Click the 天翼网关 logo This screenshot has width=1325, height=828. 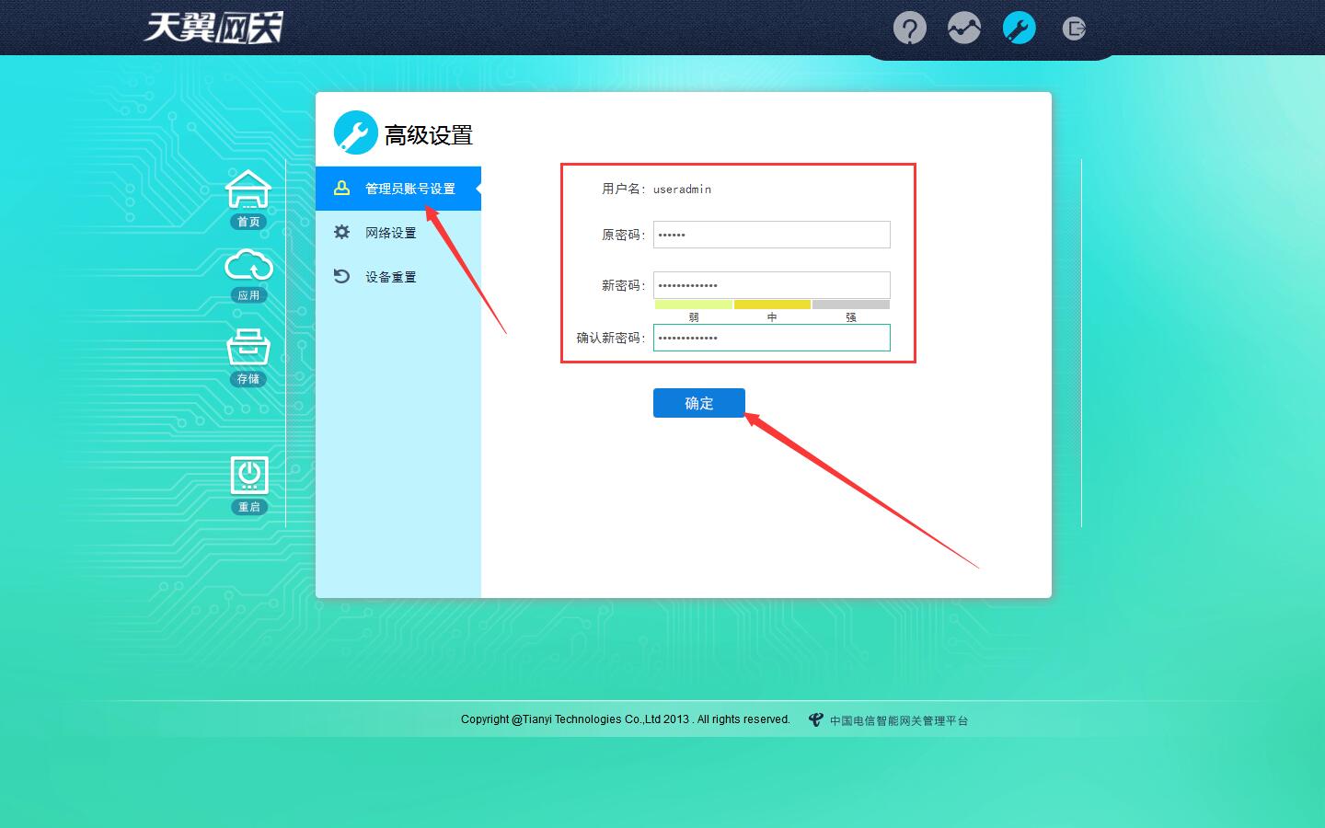pos(213,28)
